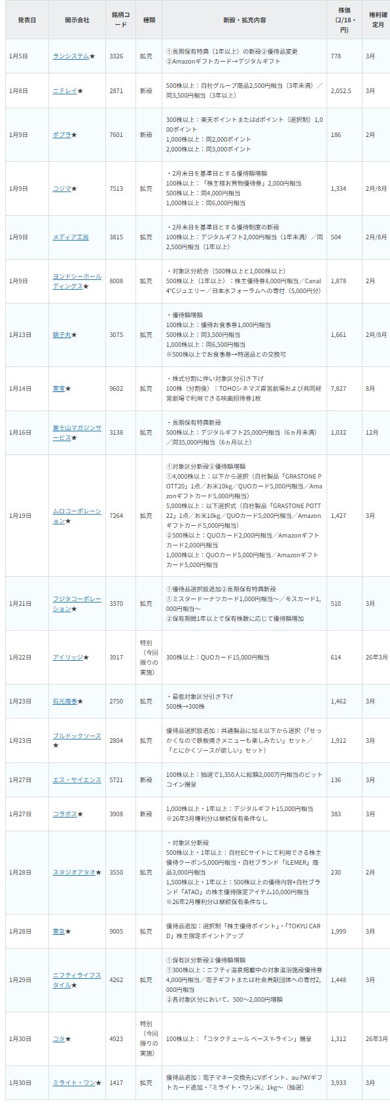
Task: Click the 1月8日 announcement date
Action: point(18,91)
